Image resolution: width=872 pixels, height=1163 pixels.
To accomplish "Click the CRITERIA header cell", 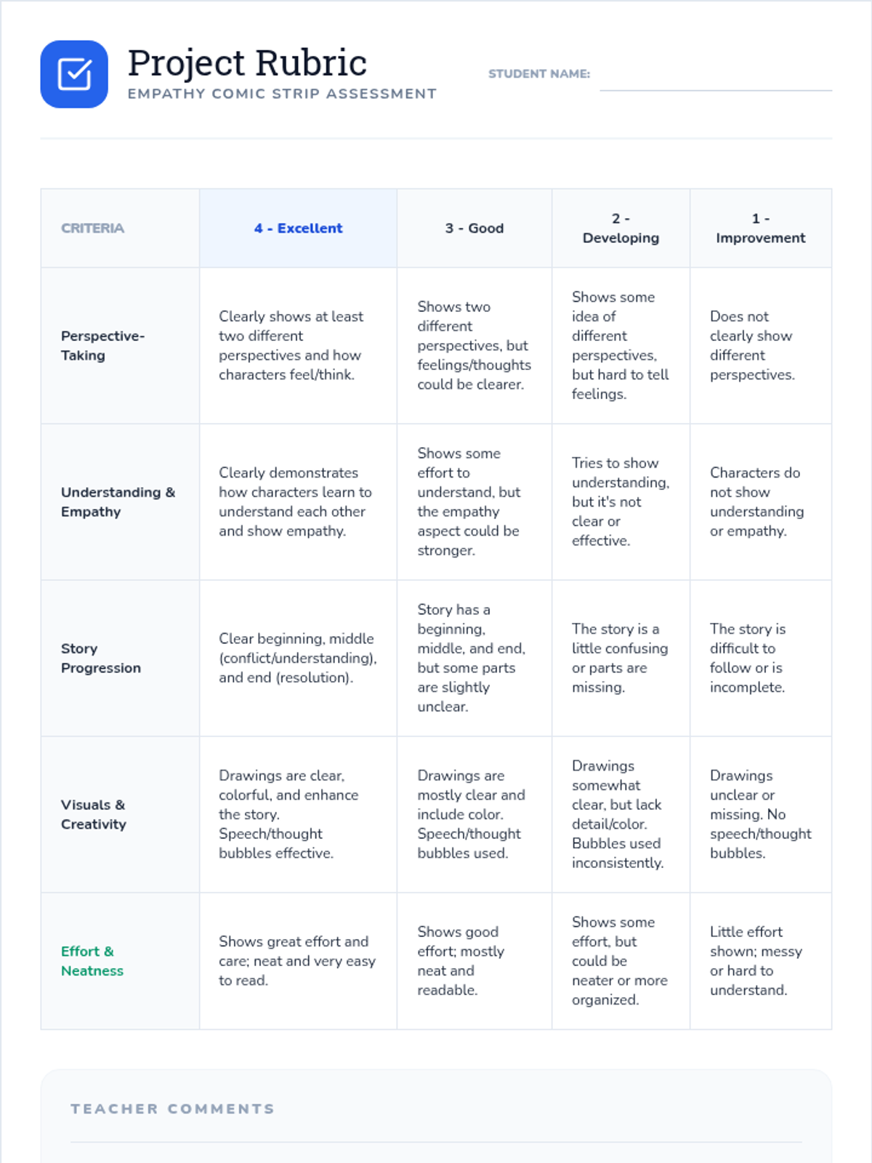I will point(93,228).
